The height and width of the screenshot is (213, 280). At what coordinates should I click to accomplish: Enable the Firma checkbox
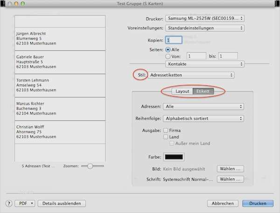(166, 131)
